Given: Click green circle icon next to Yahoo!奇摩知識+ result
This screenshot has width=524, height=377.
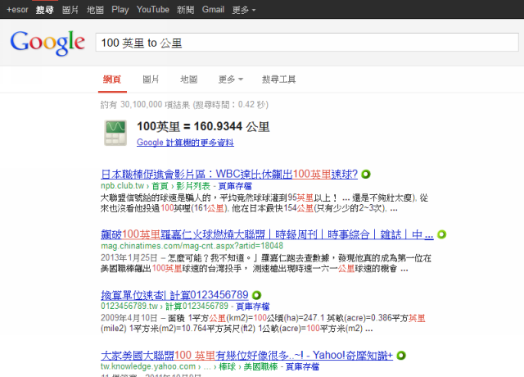Looking at the screenshot, I should pos(401,355).
